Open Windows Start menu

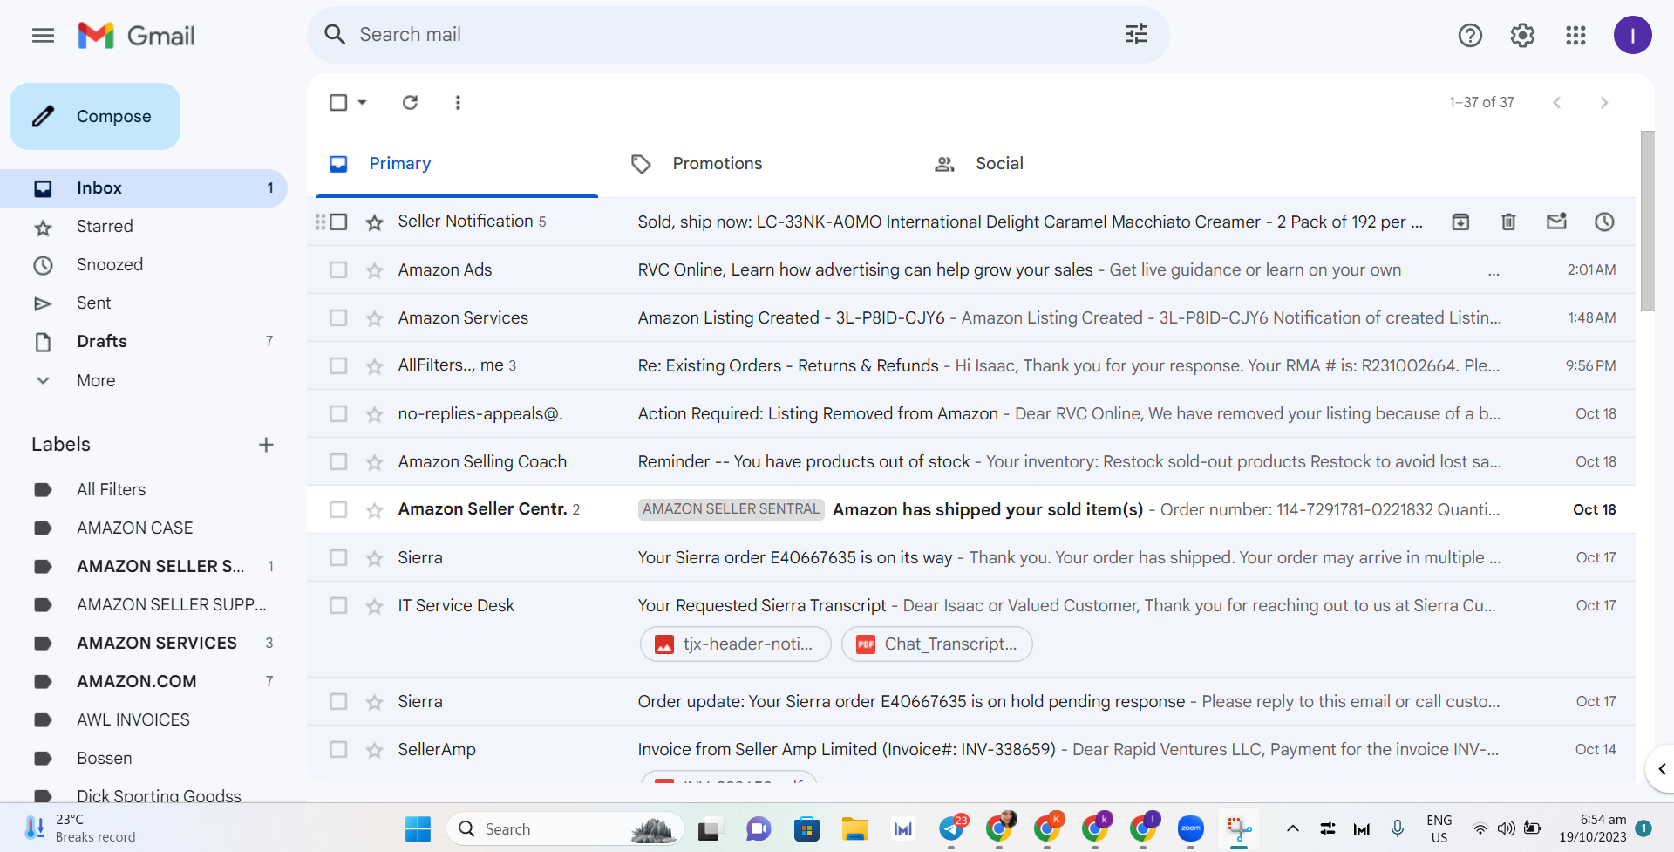(418, 828)
